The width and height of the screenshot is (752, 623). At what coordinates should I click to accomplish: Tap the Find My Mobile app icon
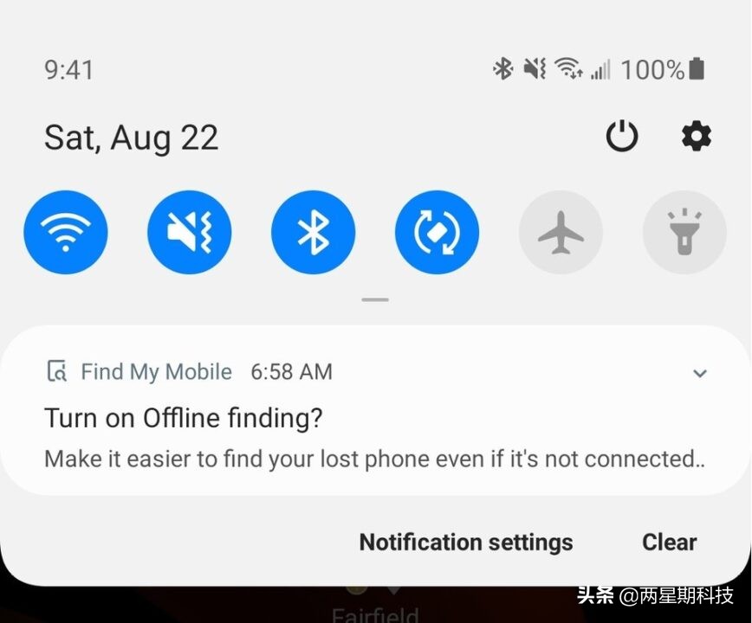[57, 371]
